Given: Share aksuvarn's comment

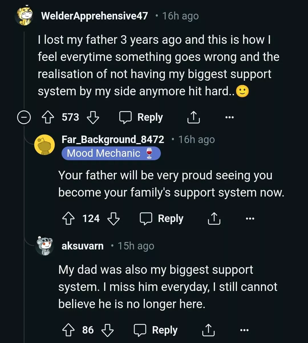Looking at the screenshot, I should (x=208, y=330).
